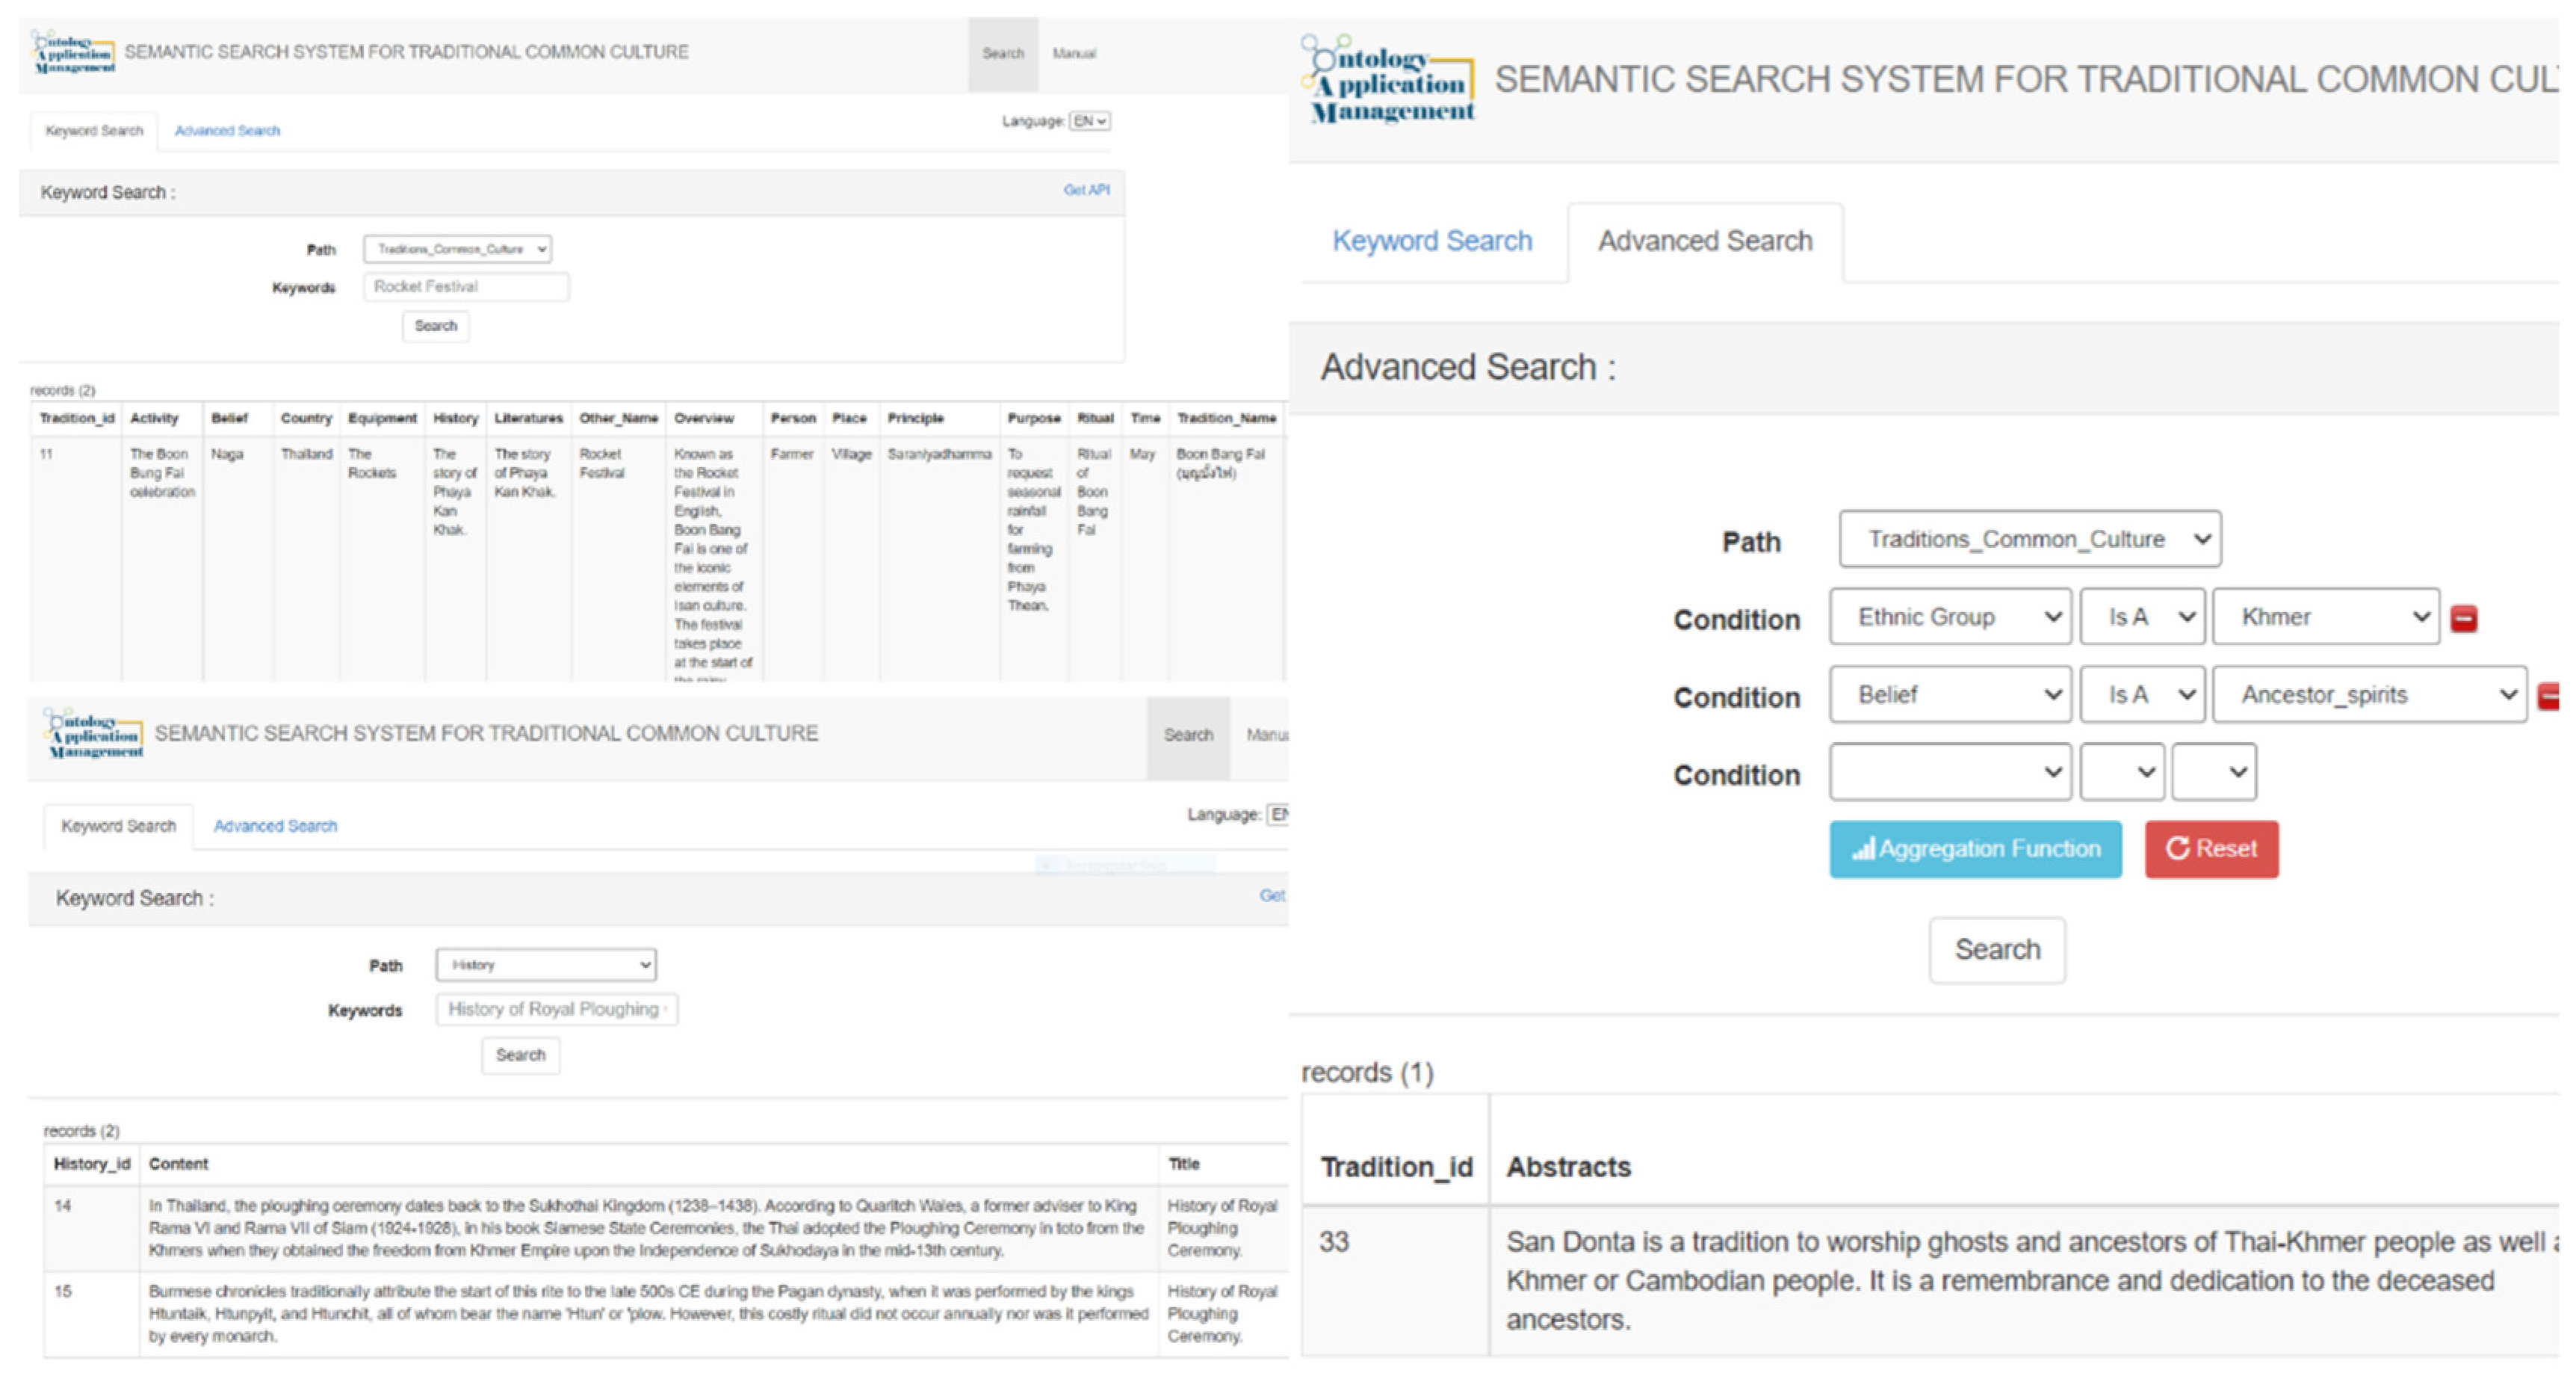Click the lower-left Ontology Application Management logo
The height and width of the screenshot is (1373, 2576).
94,733
